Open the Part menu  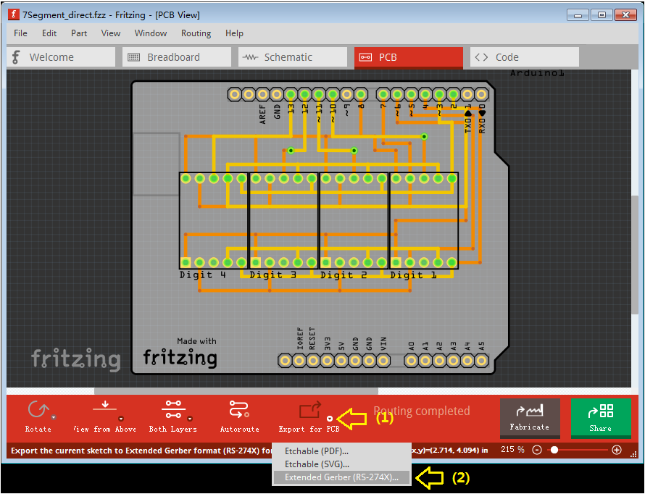(79, 33)
